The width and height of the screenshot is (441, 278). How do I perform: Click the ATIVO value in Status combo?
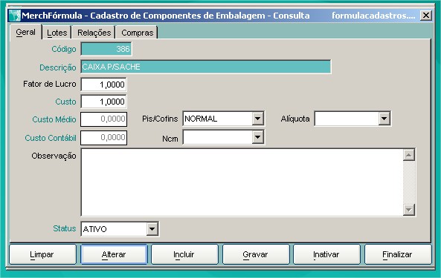(95, 229)
